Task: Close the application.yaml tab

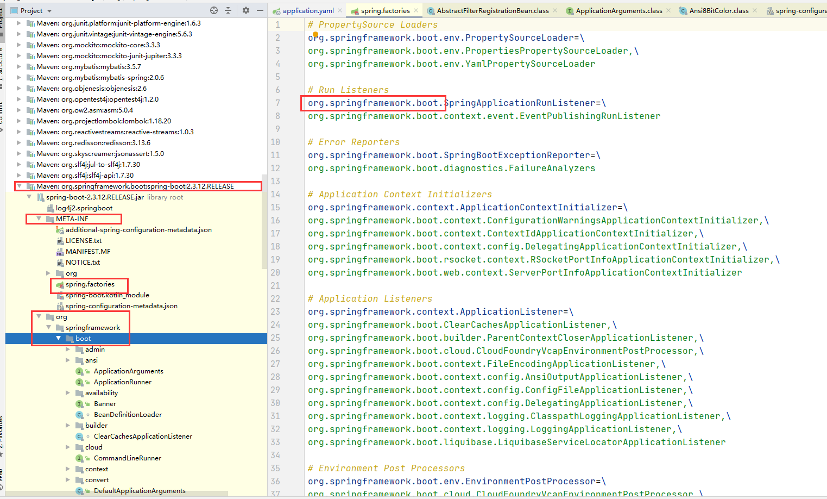Action: [x=340, y=10]
